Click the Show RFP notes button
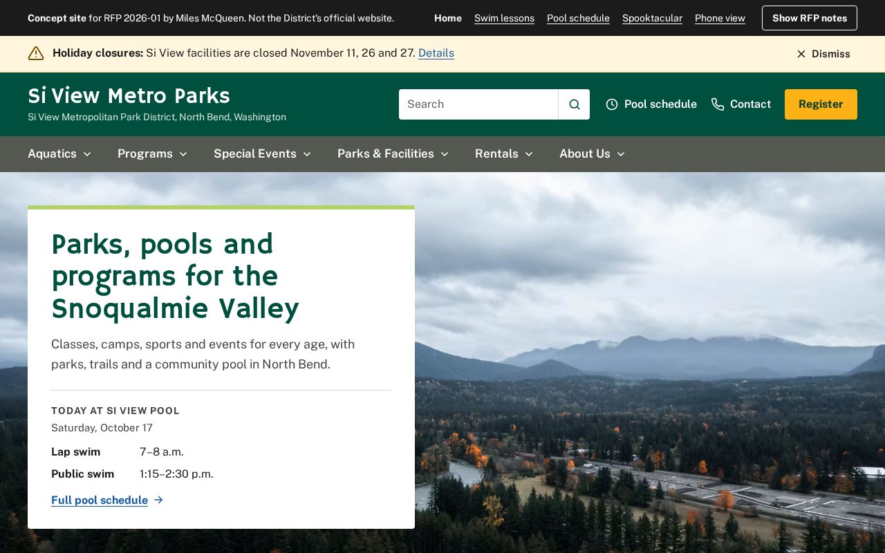 point(810,18)
